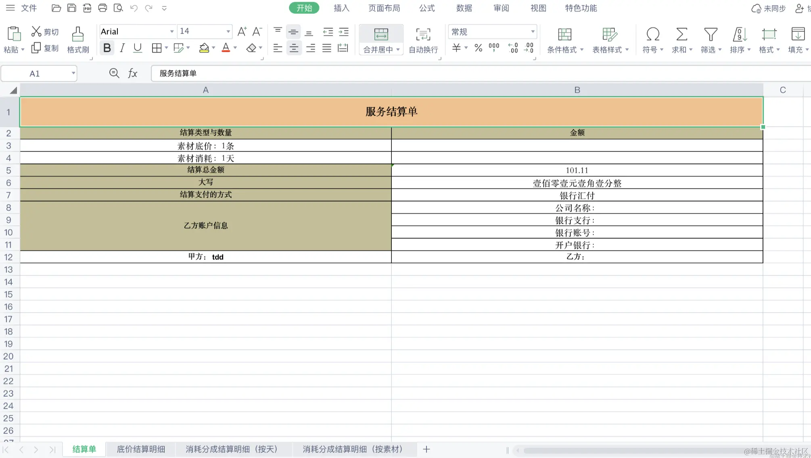The height and width of the screenshot is (458, 811).
Task: Expand the number format dropdown
Action: click(533, 32)
